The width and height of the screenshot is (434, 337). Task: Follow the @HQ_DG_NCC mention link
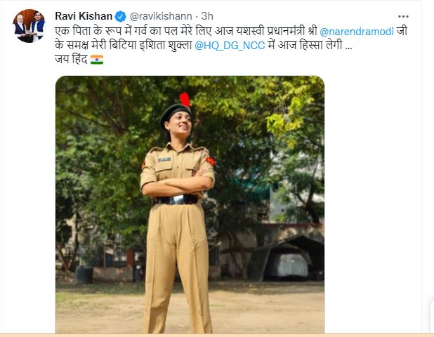(230, 46)
